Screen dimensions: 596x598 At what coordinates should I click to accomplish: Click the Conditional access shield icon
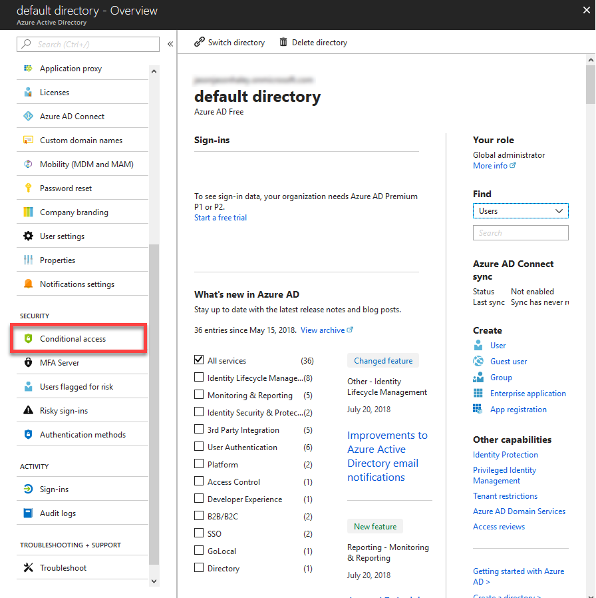click(28, 338)
